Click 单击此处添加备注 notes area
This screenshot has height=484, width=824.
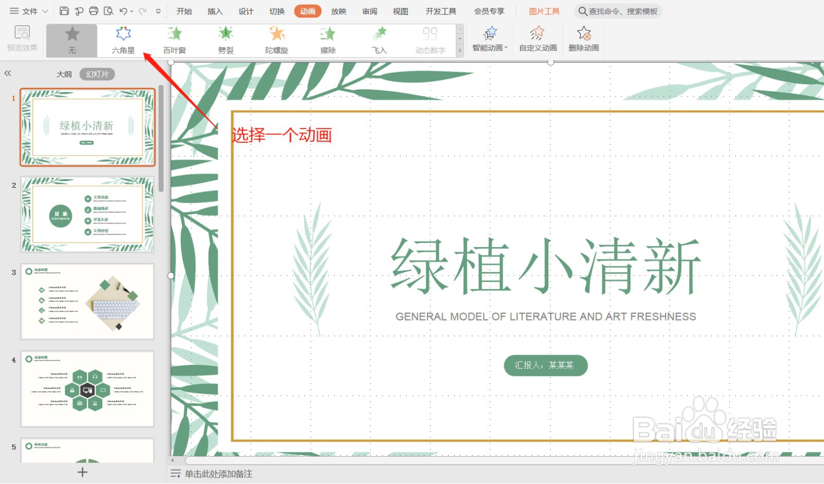[x=218, y=474]
